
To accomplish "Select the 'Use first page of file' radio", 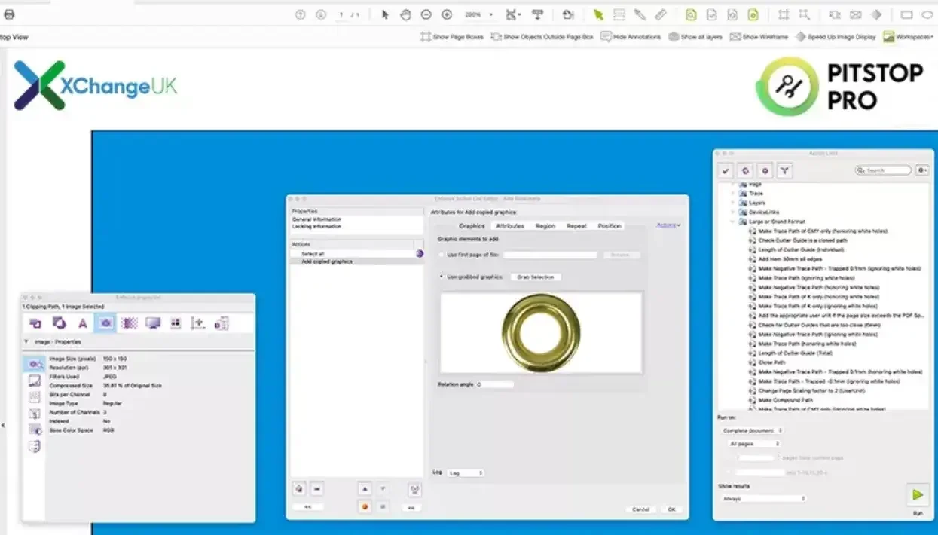I will [x=442, y=255].
